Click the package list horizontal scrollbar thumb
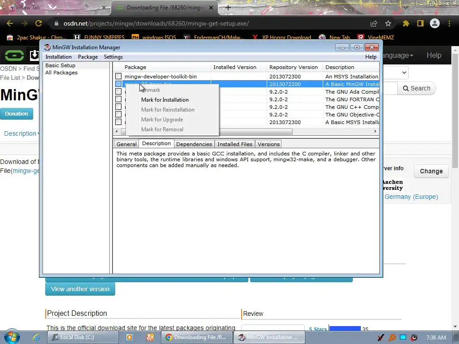The height and width of the screenshot is (344, 459). 255,131
